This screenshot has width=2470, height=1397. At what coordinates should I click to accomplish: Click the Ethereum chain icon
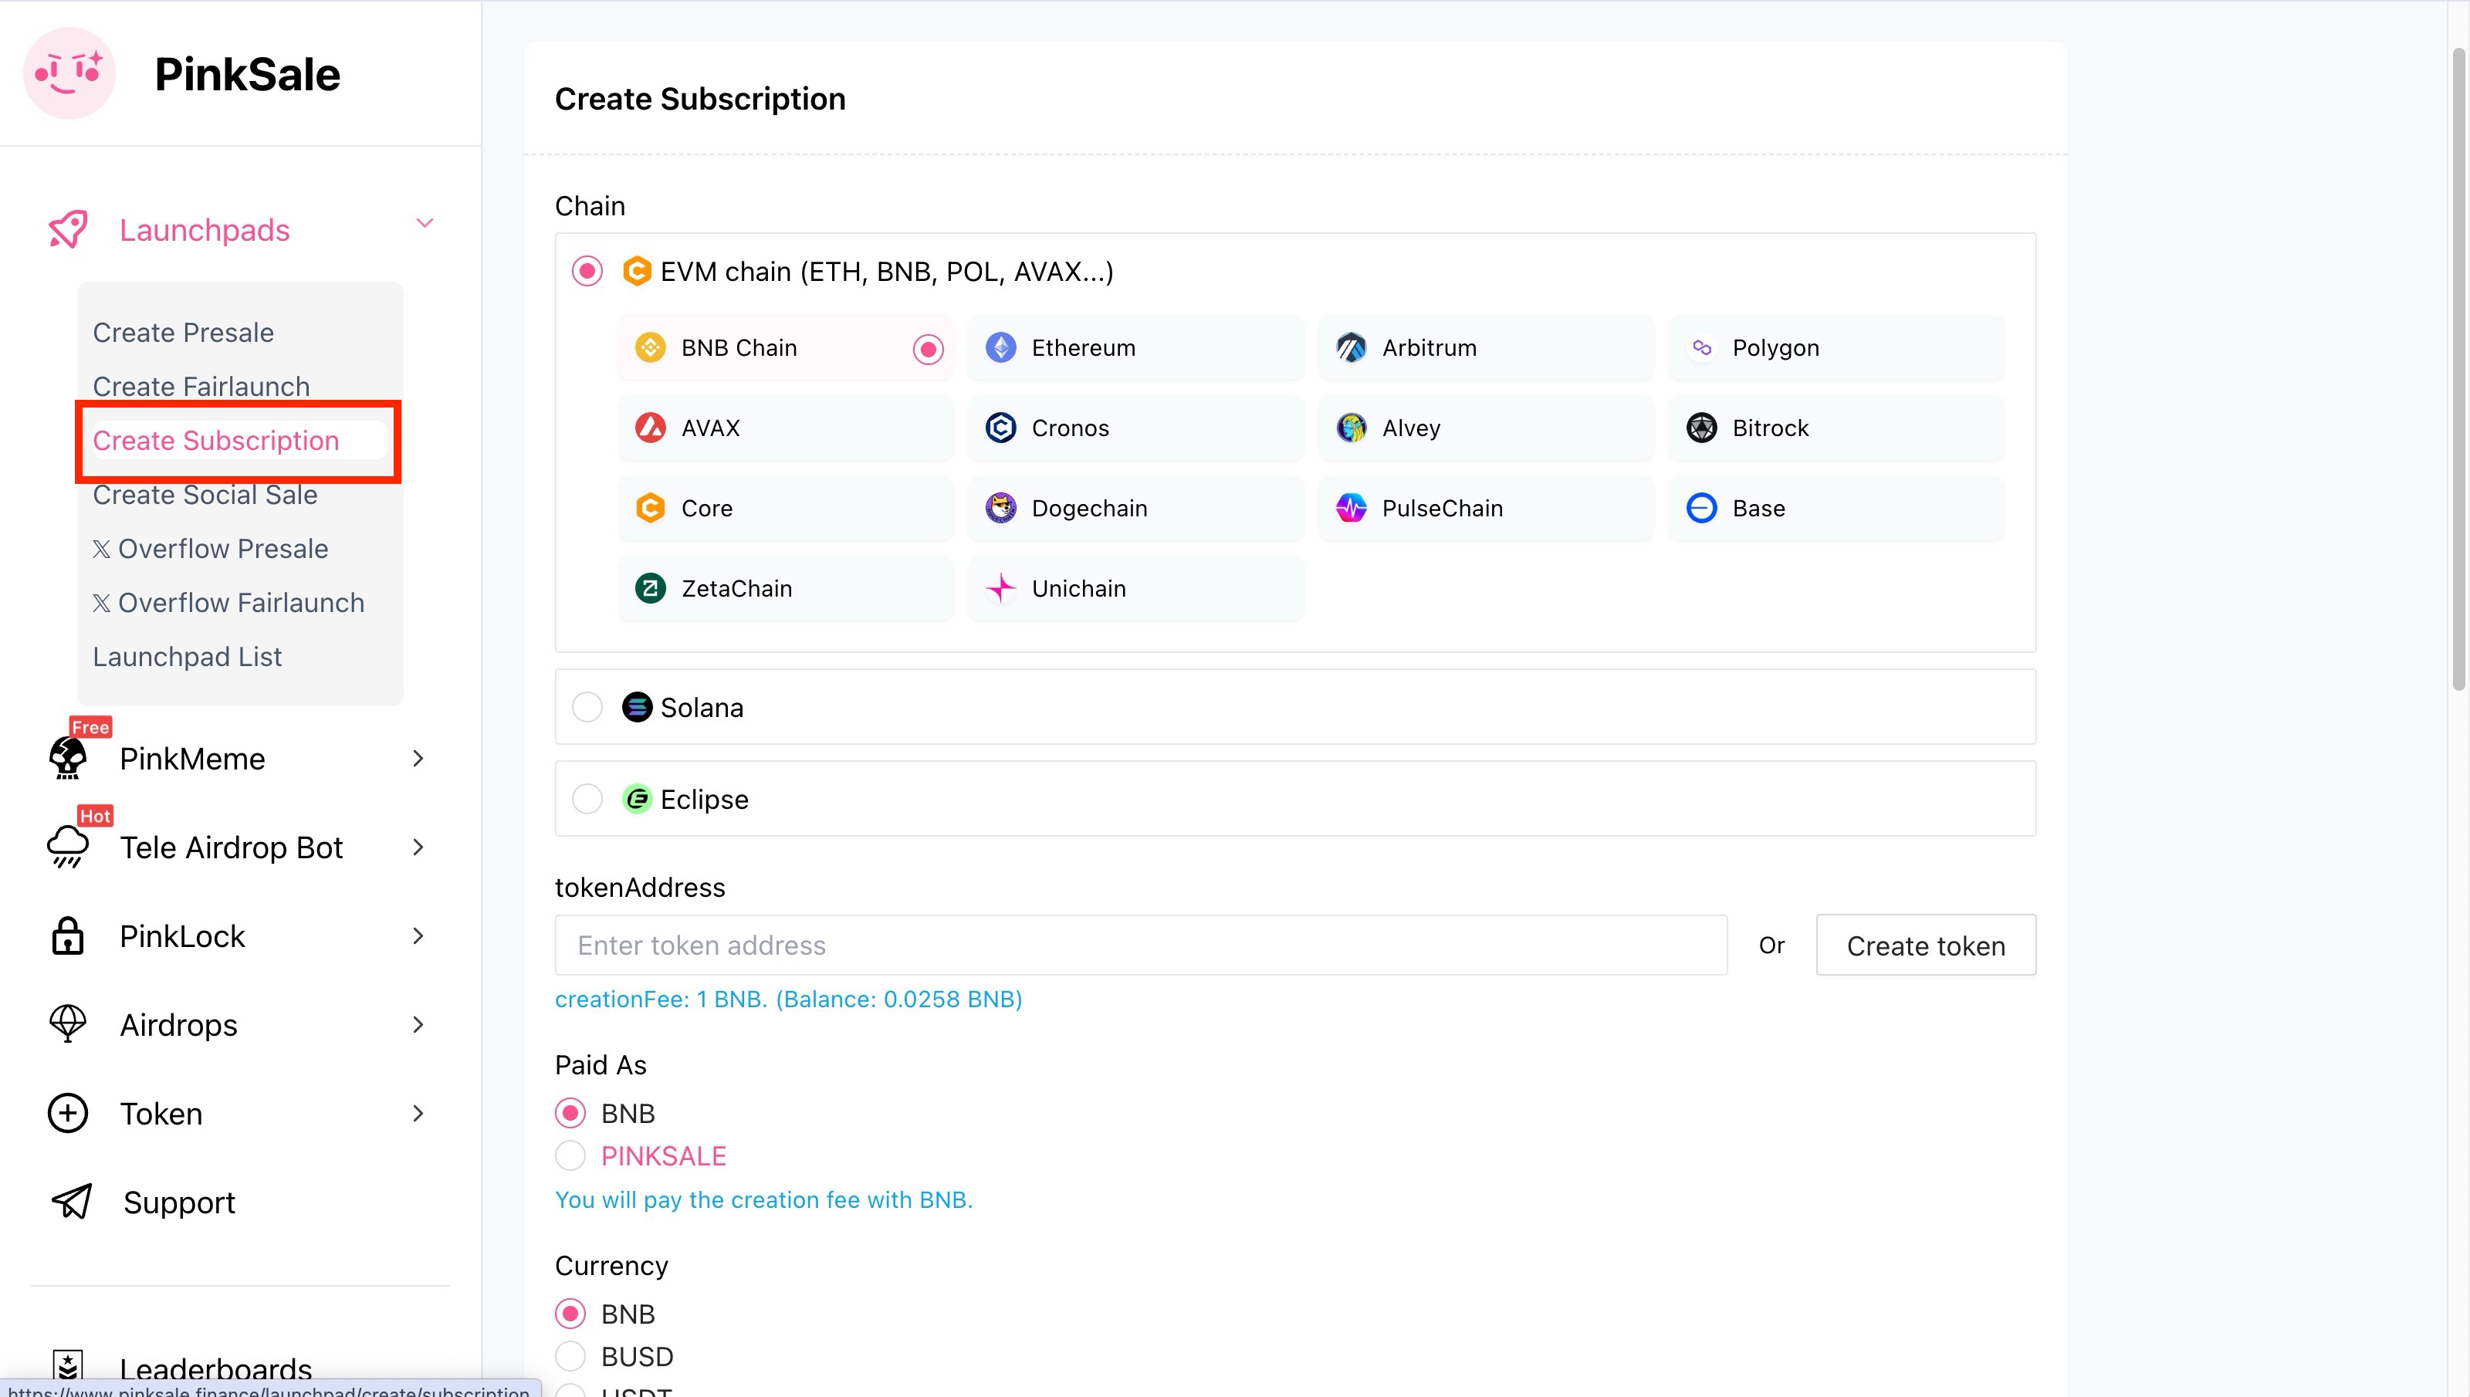[x=1000, y=347]
